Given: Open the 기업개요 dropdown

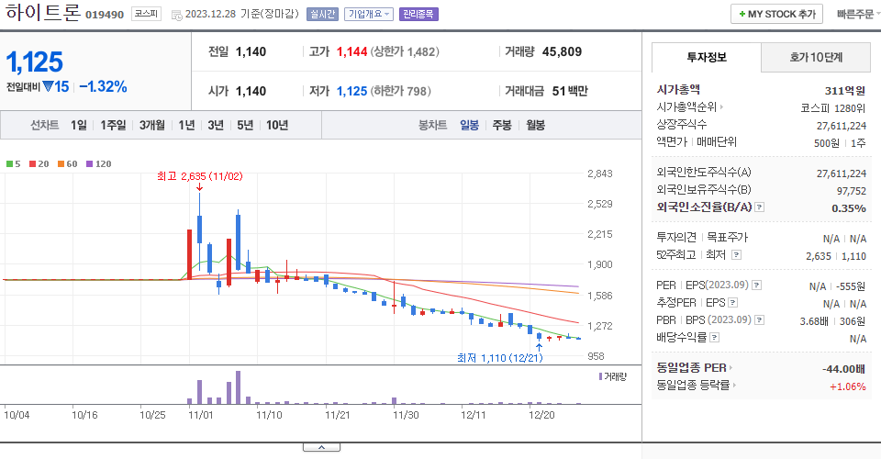Looking at the screenshot, I should (x=369, y=14).
